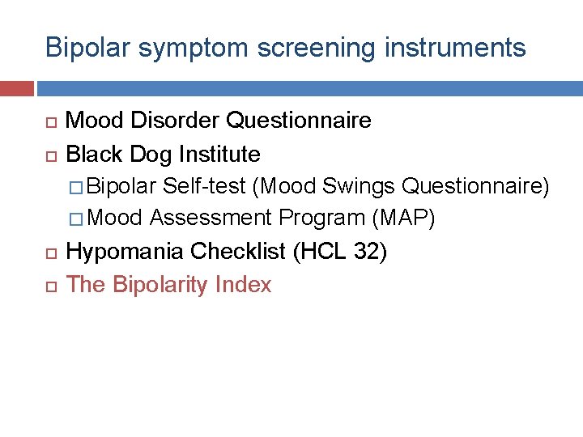
Task: Select Hypomania Checklist (HCL 32) line
Action: tap(227, 252)
